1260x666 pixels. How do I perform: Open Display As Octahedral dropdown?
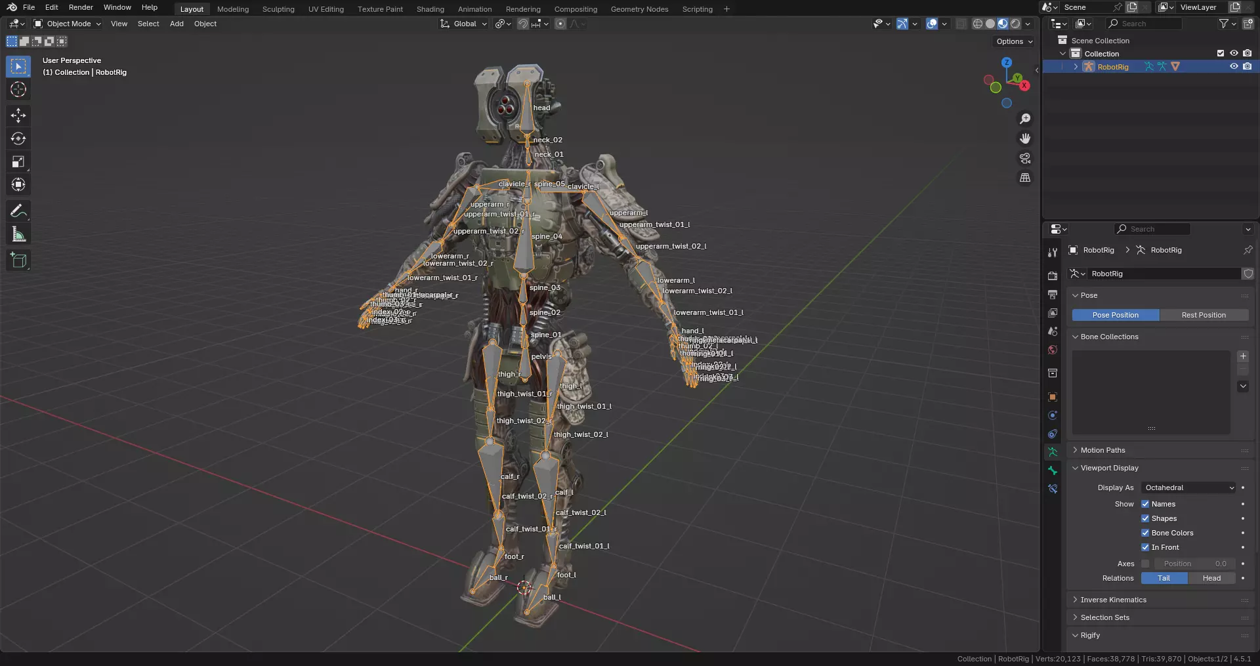(x=1188, y=488)
